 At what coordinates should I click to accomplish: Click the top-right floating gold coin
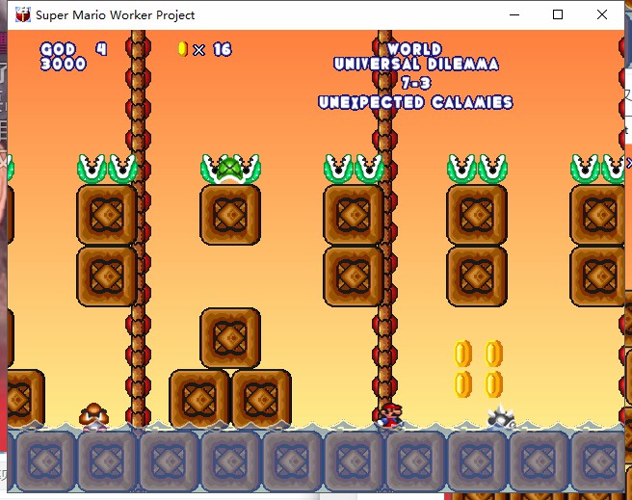(x=493, y=354)
